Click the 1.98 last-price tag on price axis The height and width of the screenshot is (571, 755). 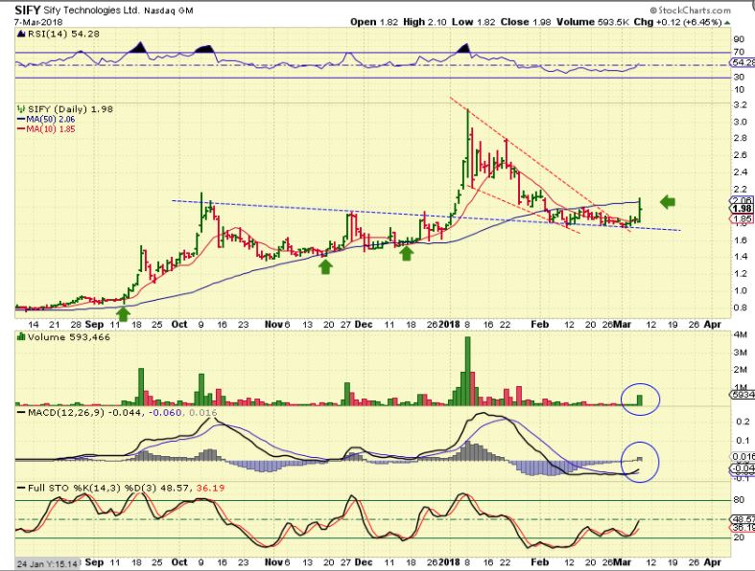pyautogui.click(x=743, y=208)
